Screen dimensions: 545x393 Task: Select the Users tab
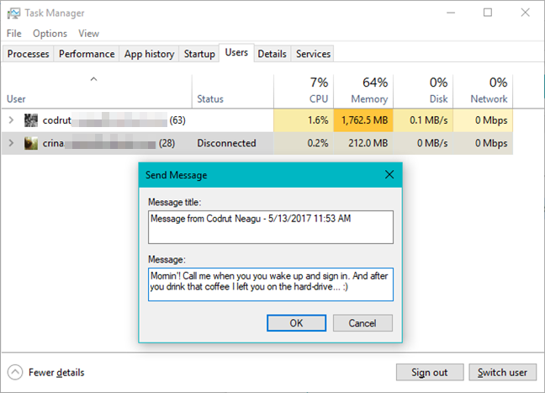[x=236, y=52]
